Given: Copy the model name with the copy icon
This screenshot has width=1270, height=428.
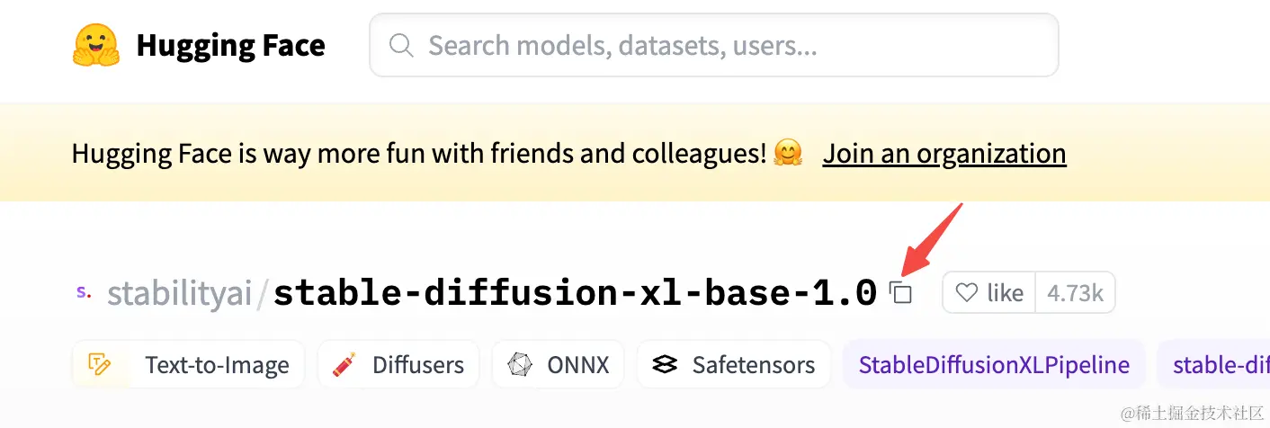Looking at the screenshot, I should click(900, 292).
